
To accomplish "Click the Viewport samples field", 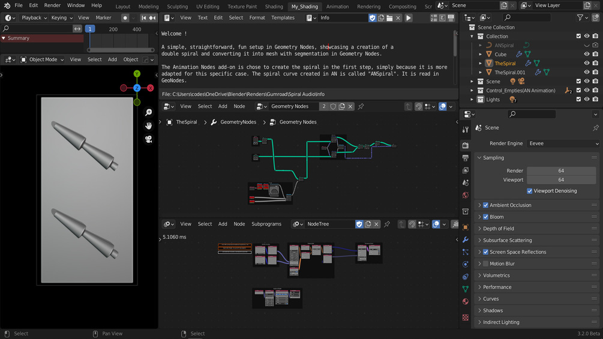I will [561, 180].
